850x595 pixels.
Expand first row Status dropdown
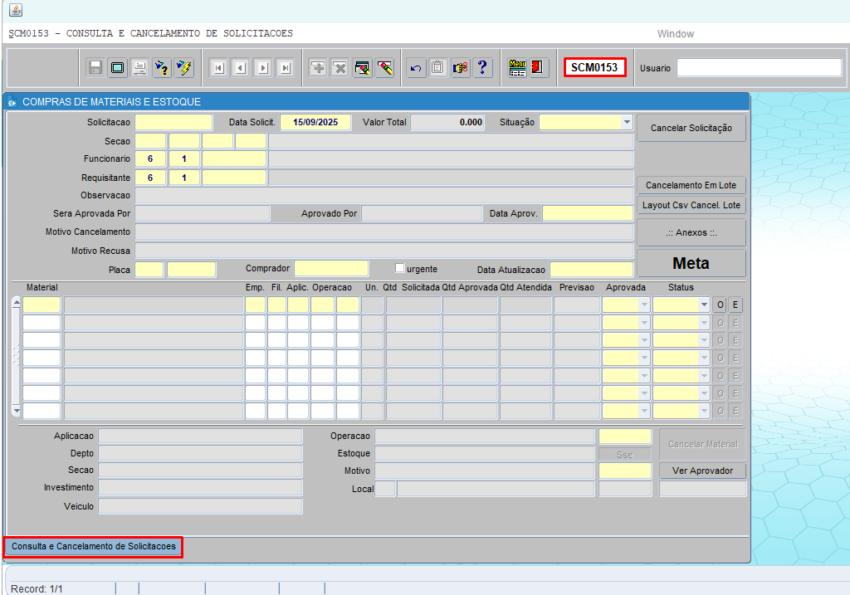[x=704, y=305]
